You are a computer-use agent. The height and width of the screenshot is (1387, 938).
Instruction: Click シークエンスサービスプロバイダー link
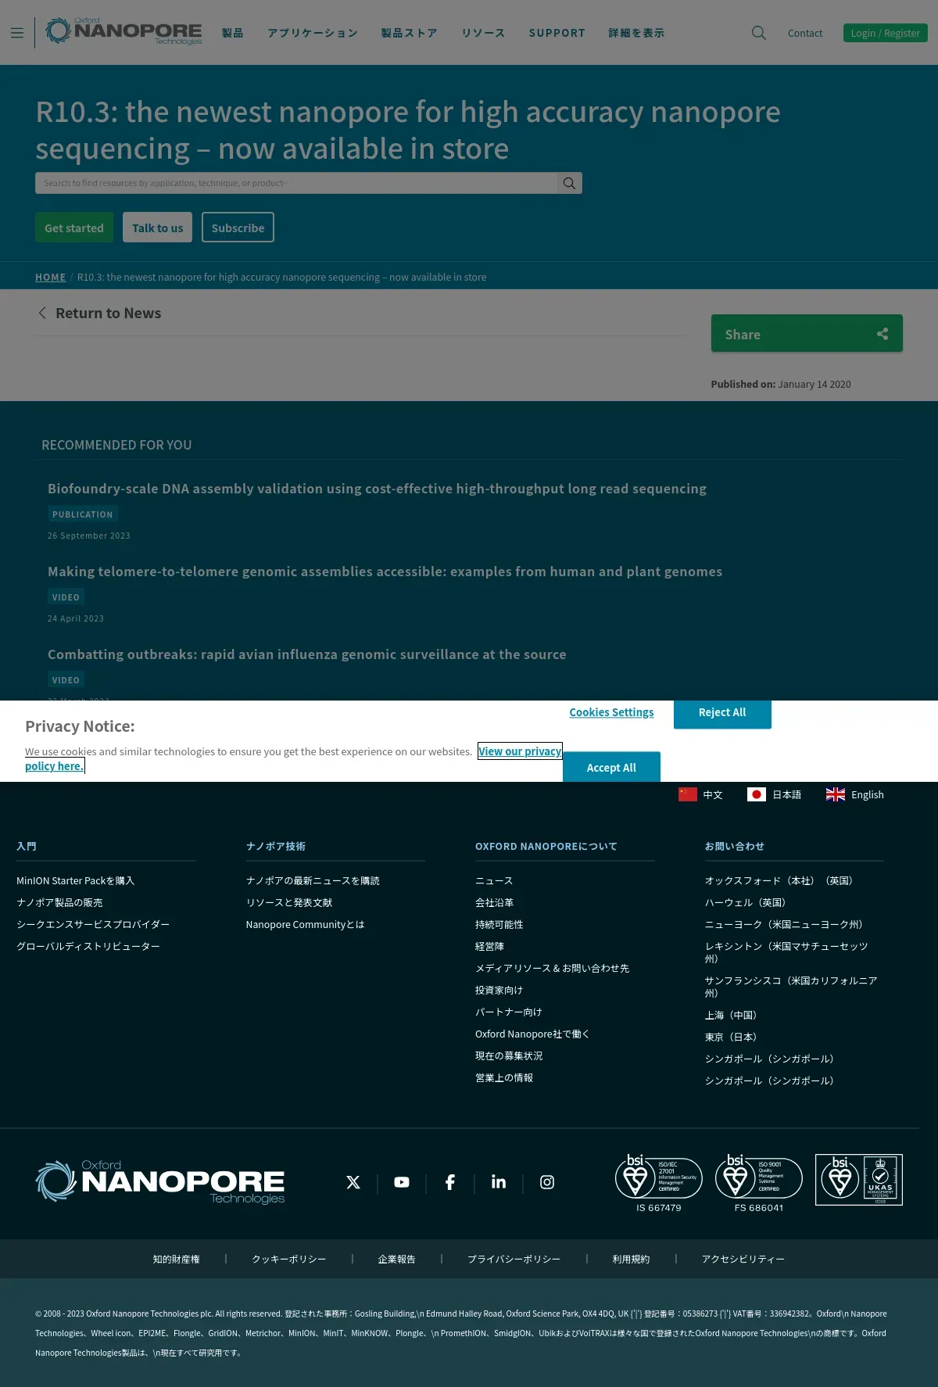93,924
